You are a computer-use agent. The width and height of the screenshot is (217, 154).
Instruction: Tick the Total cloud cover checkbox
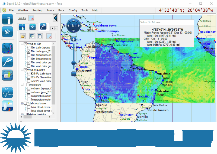(25, 103)
